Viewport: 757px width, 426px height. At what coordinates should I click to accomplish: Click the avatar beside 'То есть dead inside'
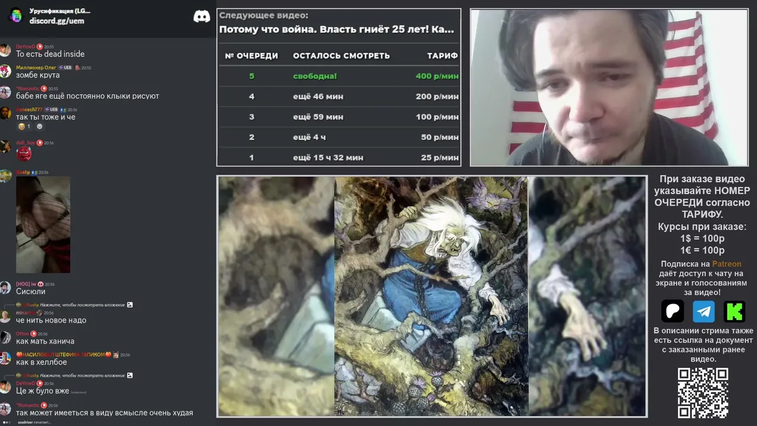5,50
